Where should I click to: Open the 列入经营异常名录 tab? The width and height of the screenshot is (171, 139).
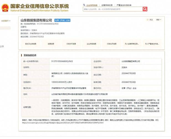click(132, 44)
